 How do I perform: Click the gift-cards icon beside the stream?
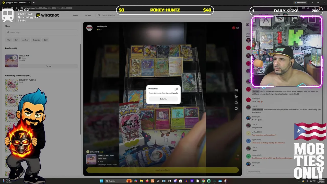coord(236,96)
